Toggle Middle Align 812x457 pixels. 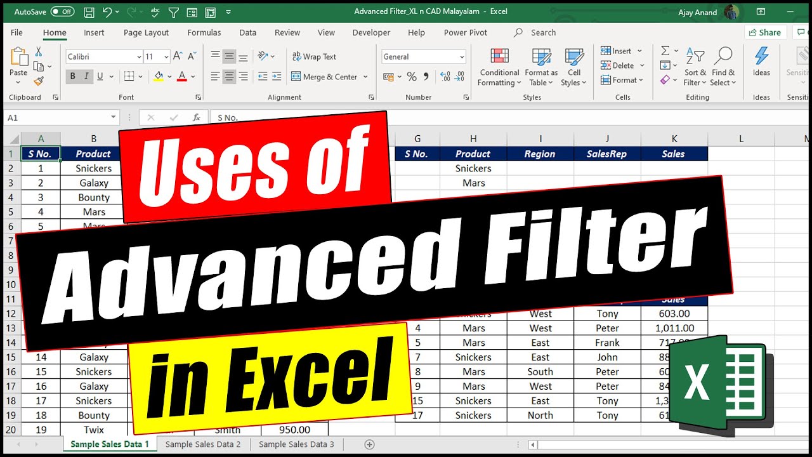tap(230, 56)
